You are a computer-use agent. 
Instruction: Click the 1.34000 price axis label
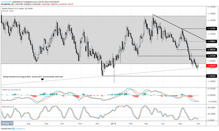pyautogui.click(x=212, y=14)
